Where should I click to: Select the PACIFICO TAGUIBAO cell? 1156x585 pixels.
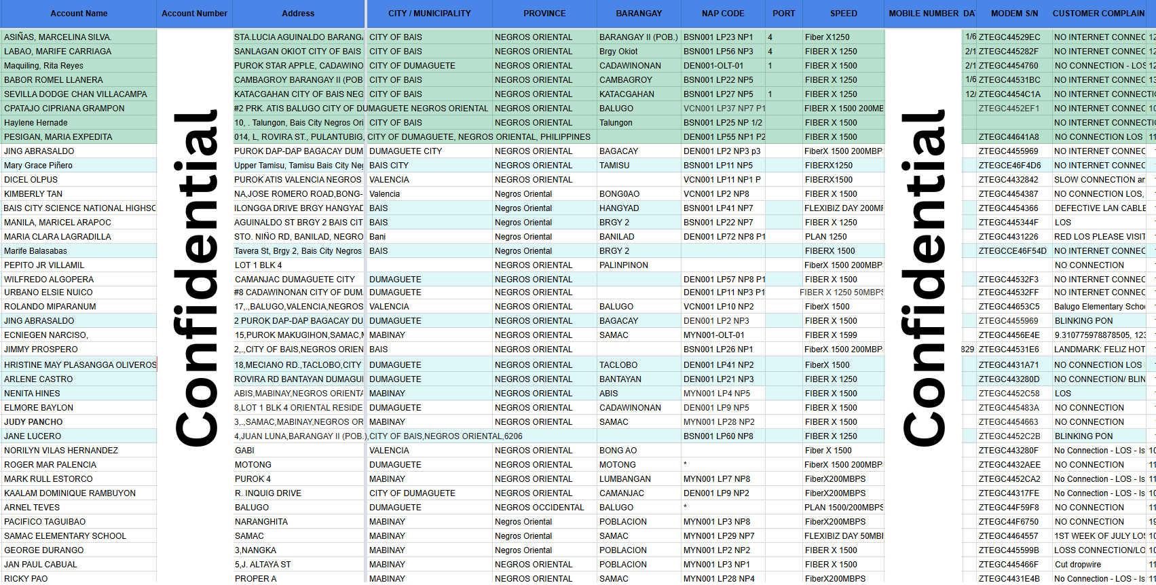click(79, 522)
